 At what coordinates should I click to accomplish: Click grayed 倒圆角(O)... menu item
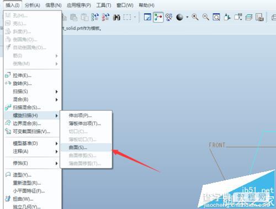[32, 40]
